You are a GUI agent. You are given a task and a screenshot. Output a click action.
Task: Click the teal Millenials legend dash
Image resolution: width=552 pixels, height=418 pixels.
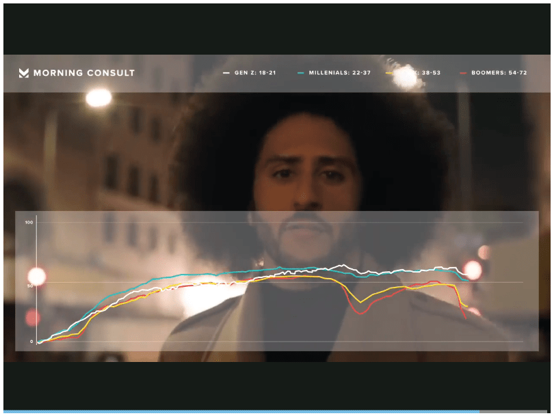click(x=301, y=72)
